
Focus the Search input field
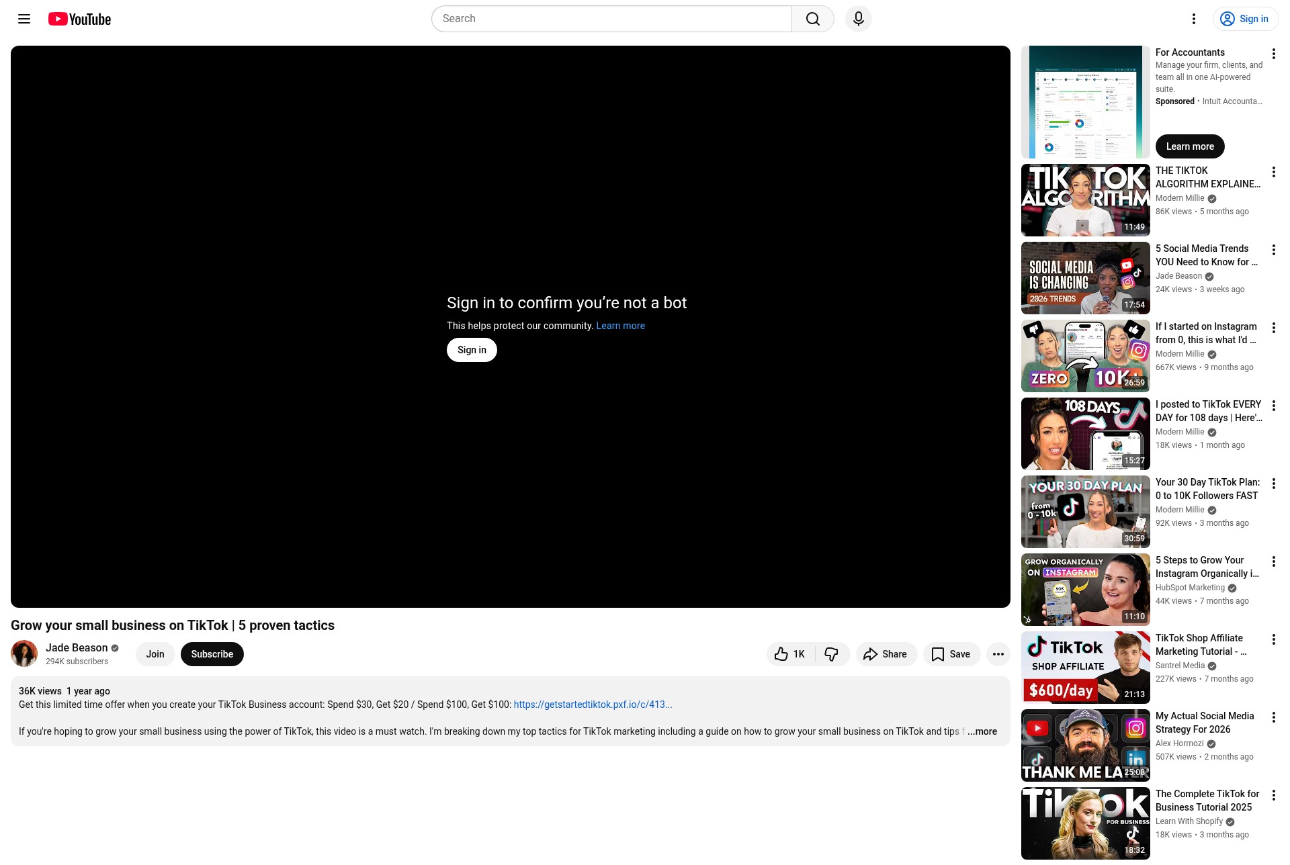611,19
